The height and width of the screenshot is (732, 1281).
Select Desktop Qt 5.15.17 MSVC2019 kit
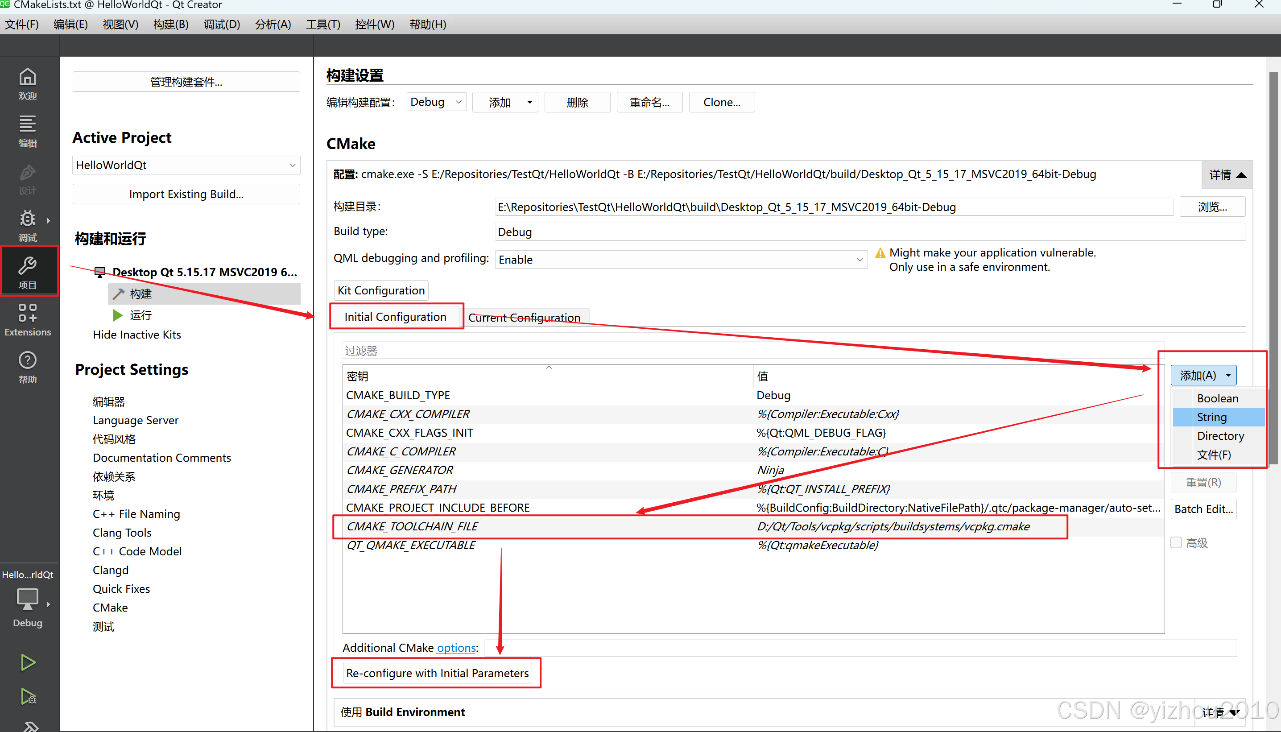(196, 272)
